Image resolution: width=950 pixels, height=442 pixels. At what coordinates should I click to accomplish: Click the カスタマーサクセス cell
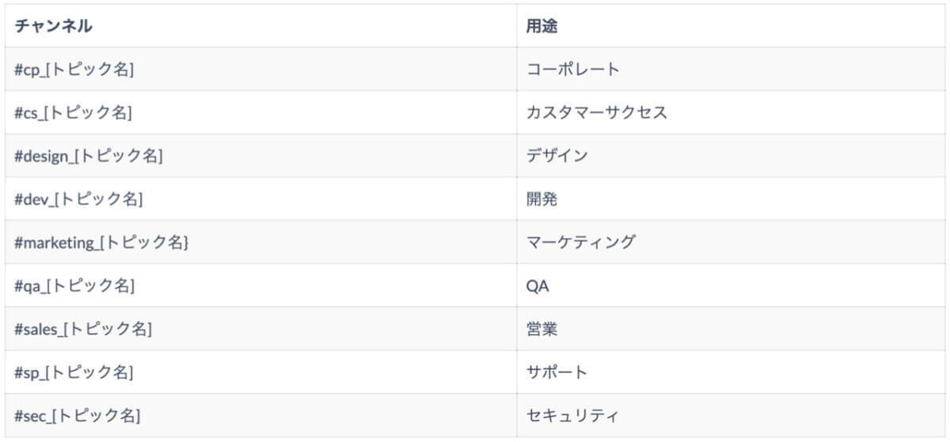731,112
